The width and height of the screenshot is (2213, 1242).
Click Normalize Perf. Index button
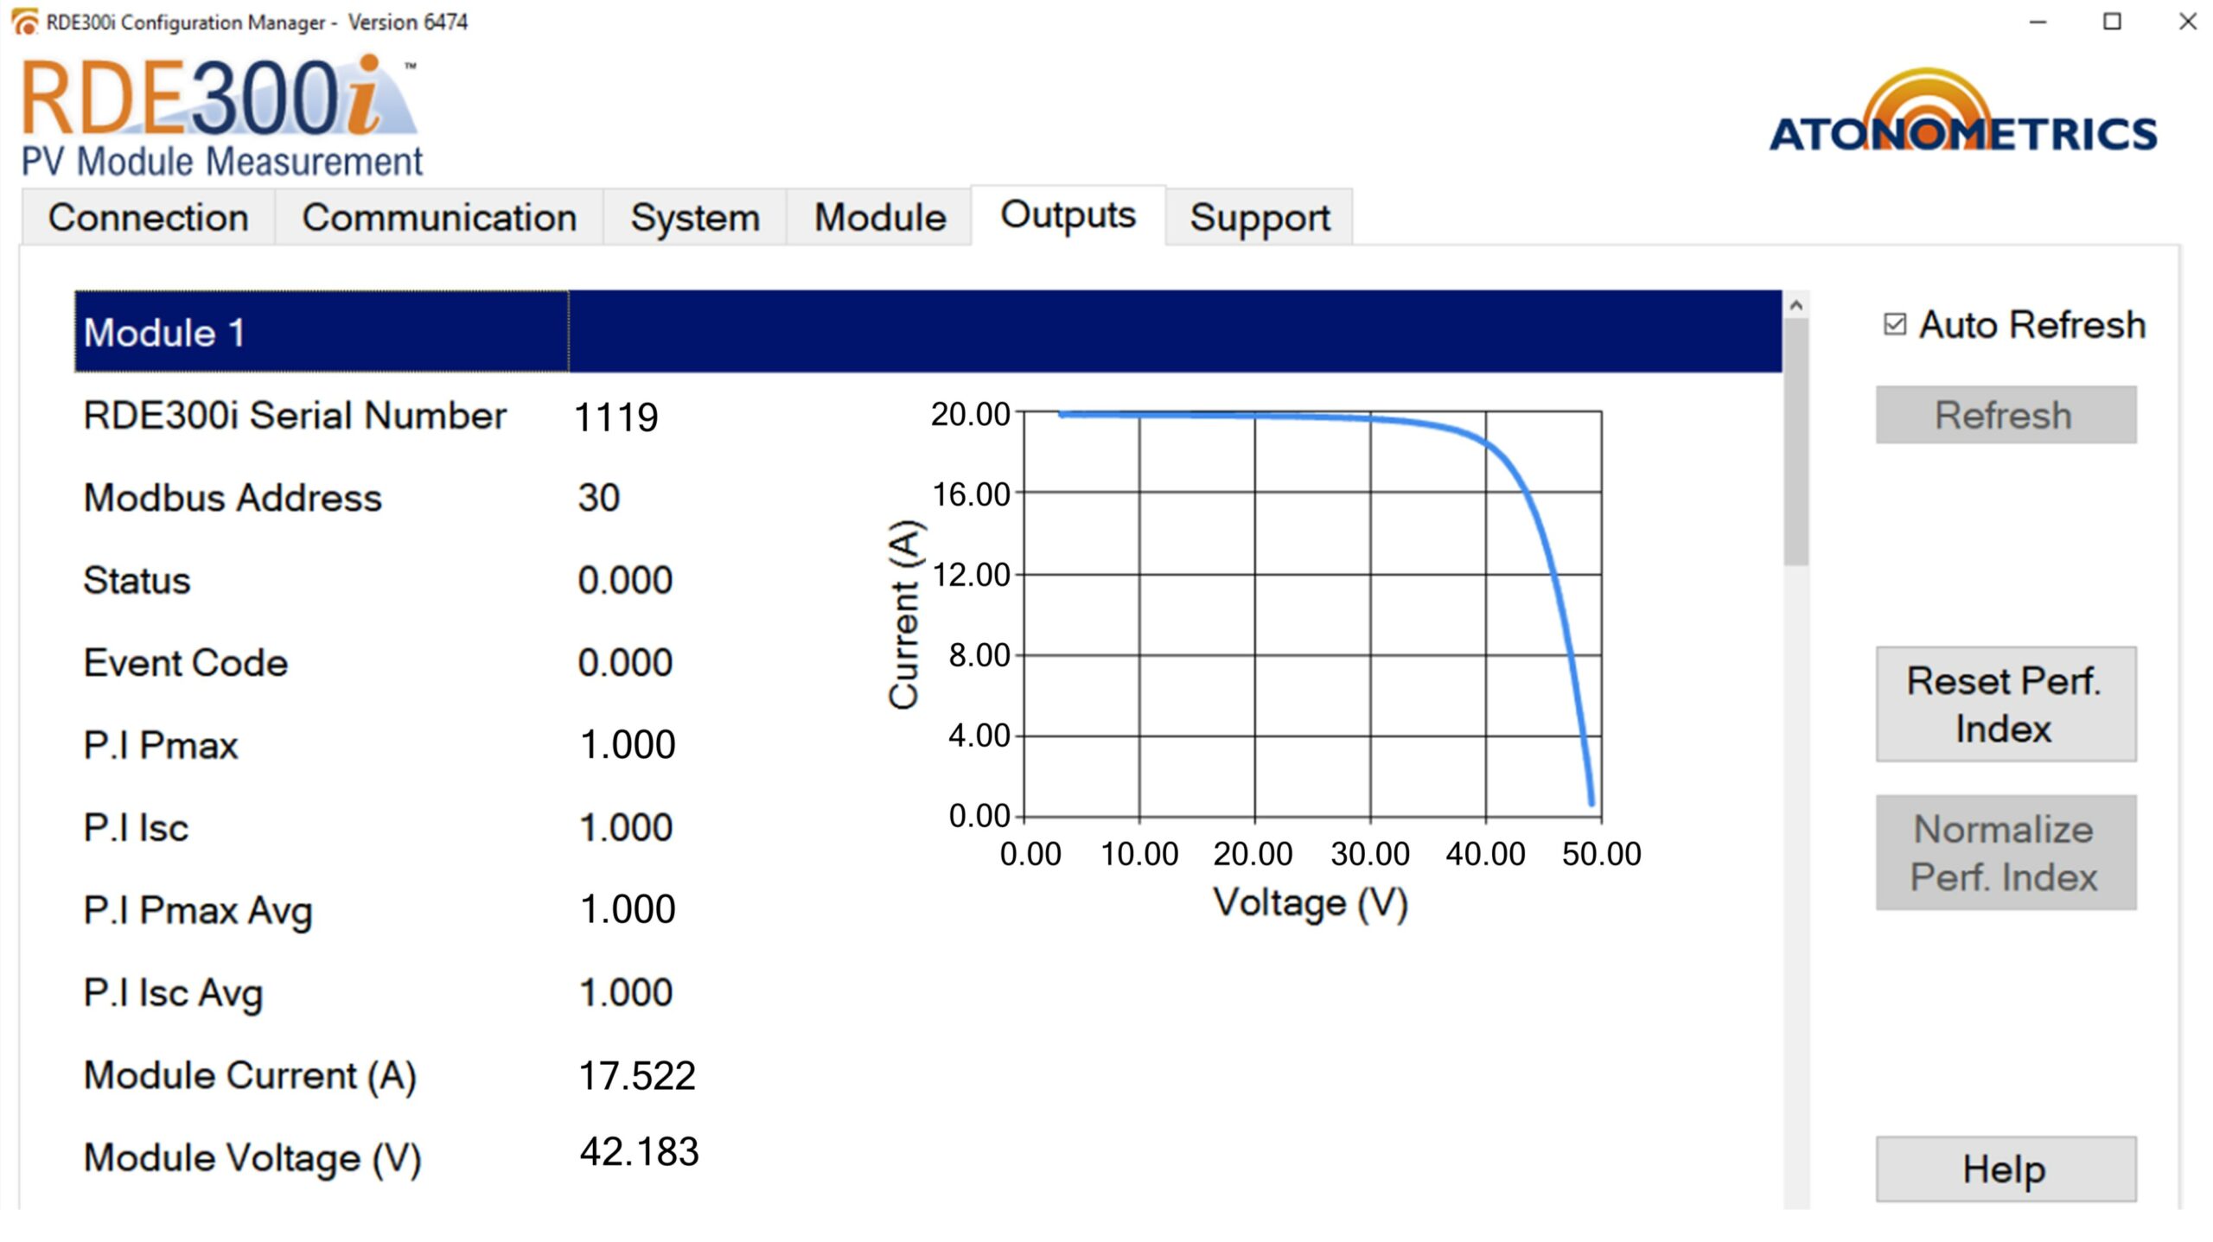click(2005, 853)
